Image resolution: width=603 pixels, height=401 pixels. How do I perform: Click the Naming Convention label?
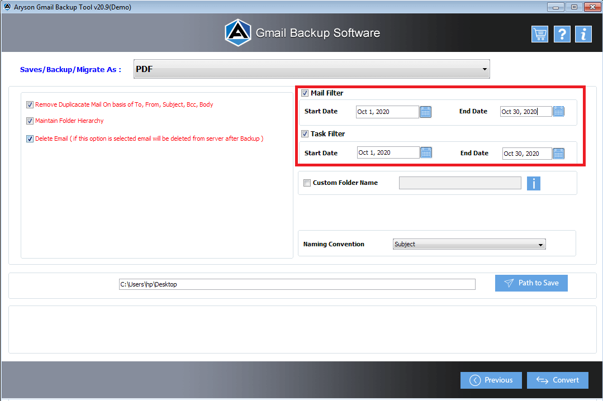coord(334,244)
